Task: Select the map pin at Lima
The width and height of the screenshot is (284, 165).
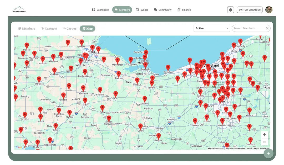Action: click(x=55, y=126)
